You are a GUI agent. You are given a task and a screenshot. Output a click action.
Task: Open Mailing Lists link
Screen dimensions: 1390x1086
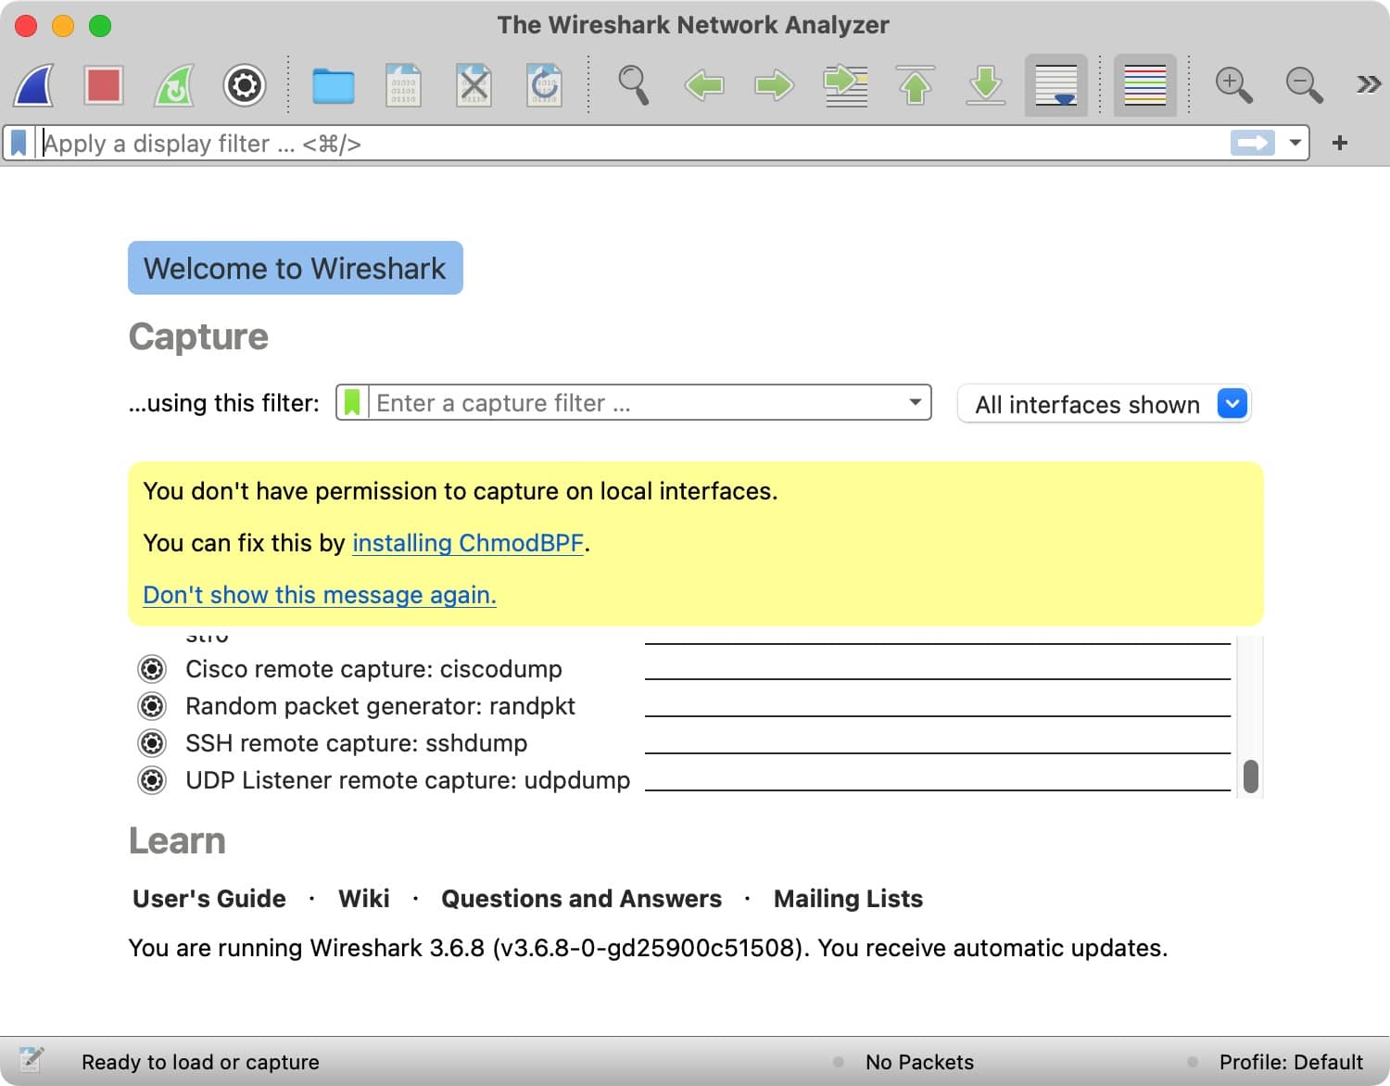pyautogui.click(x=848, y=899)
